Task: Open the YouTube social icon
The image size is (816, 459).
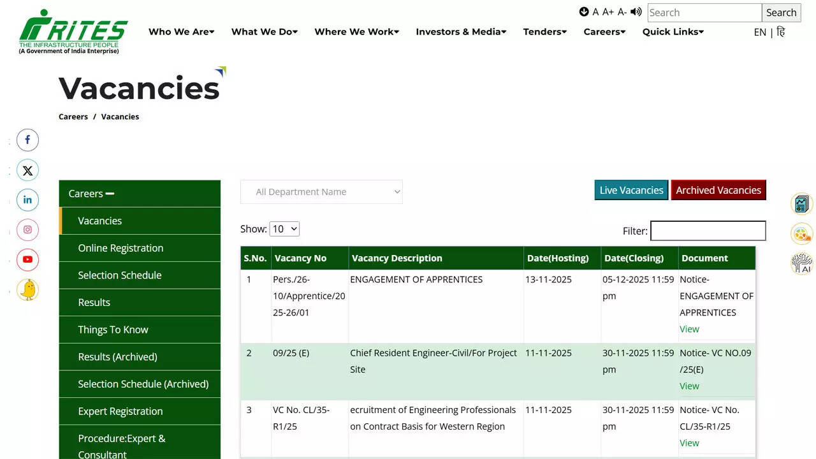Action: (27, 259)
